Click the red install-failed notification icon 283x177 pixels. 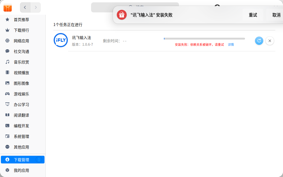pyautogui.click(x=122, y=15)
